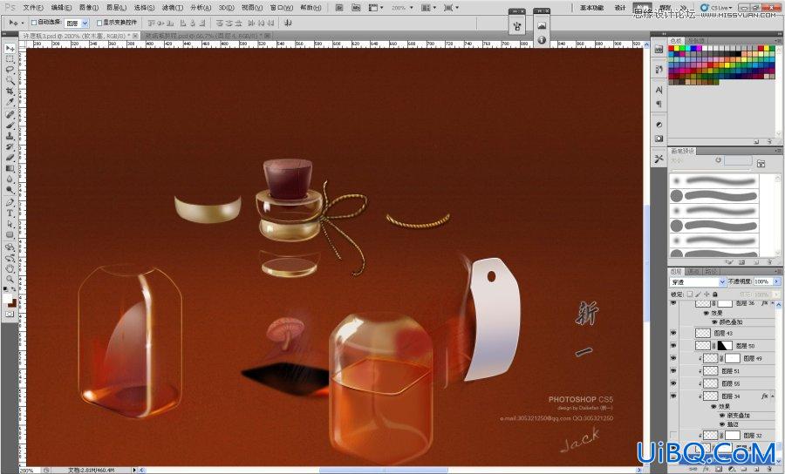Select the Clone Stamp tool

[x=10, y=136]
